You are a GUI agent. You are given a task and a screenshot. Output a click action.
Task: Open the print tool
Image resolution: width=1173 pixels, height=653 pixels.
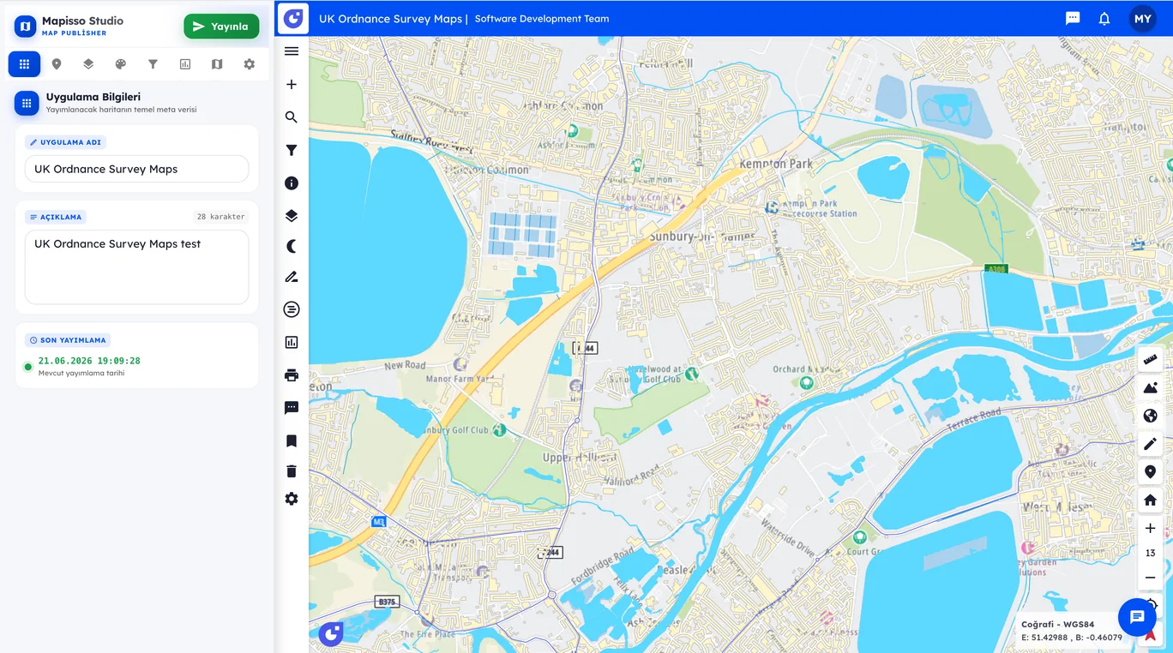pos(292,375)
